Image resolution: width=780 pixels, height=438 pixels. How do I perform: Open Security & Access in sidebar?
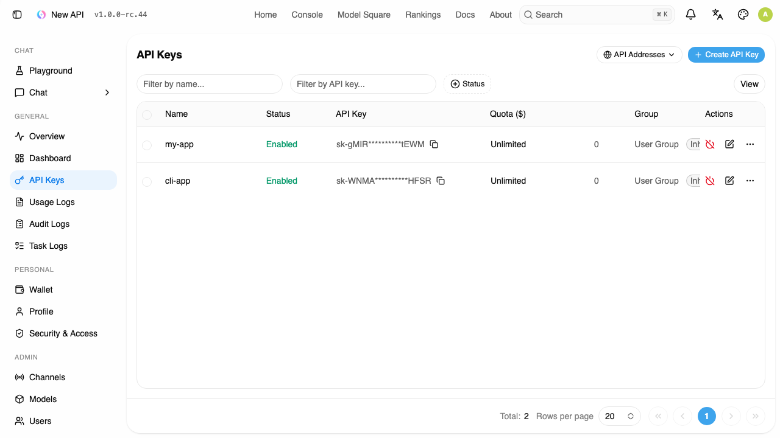(x=63, y=333)
